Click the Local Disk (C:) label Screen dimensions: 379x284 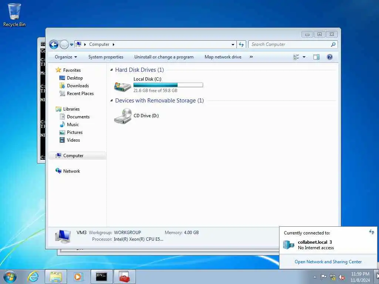point(147,79)
